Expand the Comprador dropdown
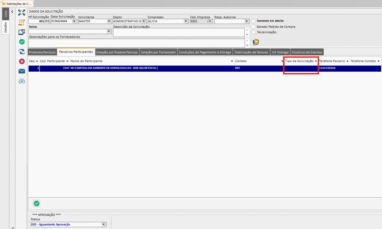Viewport: 382px width, 229px height. [x=186, y=21]
